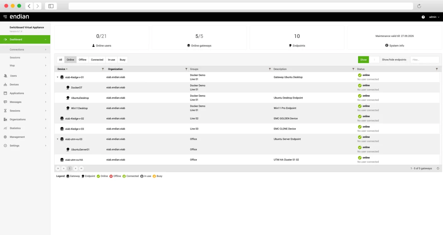The image size is (443, 235).
Task: Toggle the Show button for endpoints visibility
Action: (x=363, y=59)
